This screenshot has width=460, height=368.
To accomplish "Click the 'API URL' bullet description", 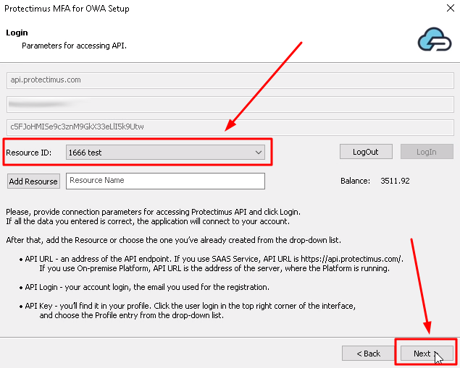I will [212, 263].
